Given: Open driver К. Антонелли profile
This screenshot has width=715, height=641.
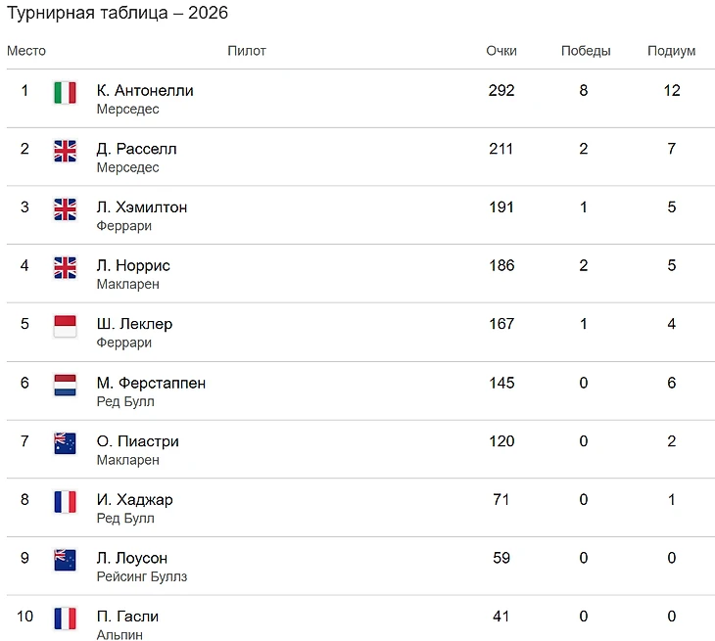Looking at the screenshot, I should pyautogui.click(x=145, y=90).
